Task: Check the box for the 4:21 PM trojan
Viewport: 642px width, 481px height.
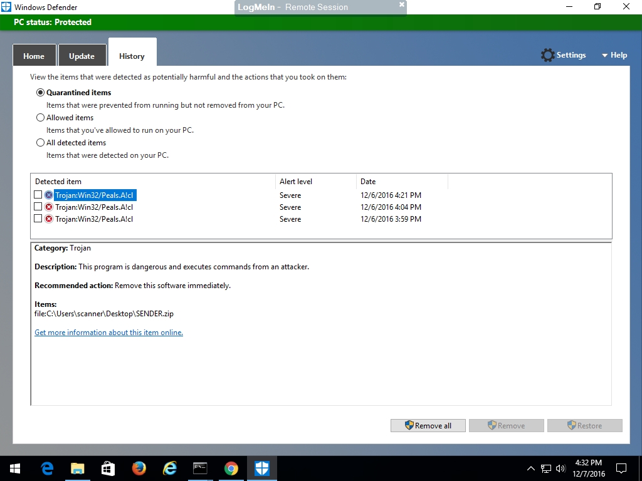Action: tap(38, 195)
